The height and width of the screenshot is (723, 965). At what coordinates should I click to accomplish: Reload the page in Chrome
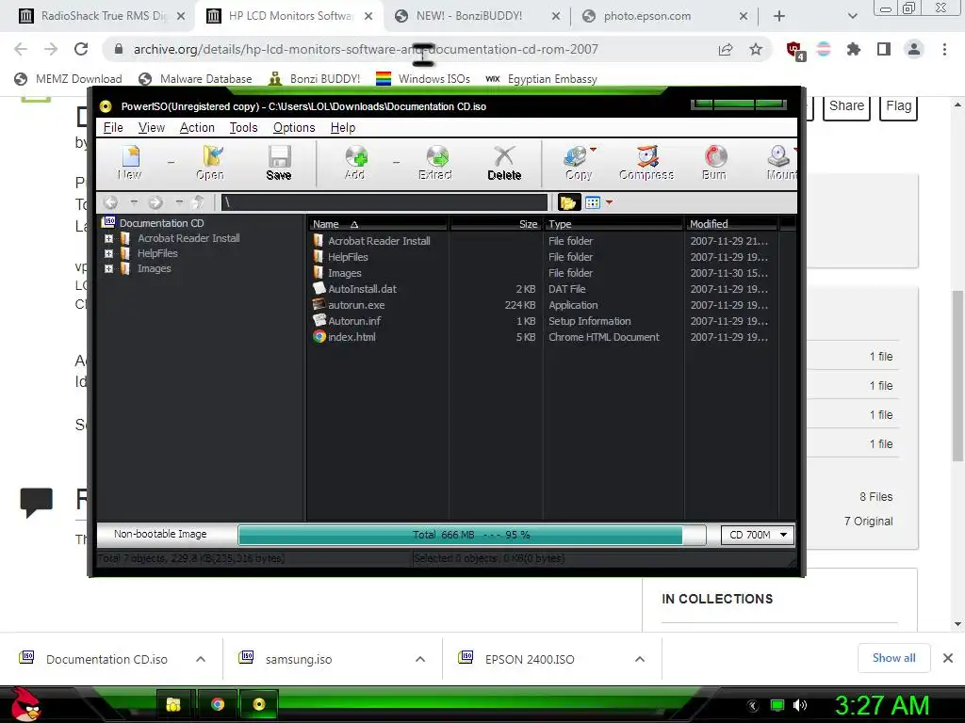pyautogui.click(x=81, y=49)
